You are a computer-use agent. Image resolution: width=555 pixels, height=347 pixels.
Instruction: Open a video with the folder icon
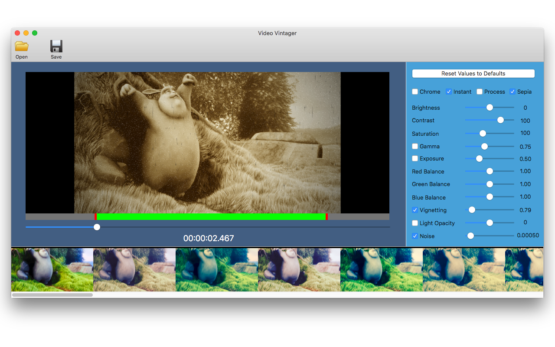21,46
